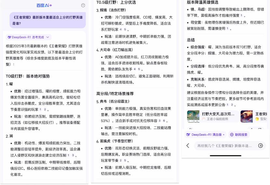Select heading 版本降温英雄慎选
The height and width of the screenshot is (185, 270).
[203, 2]
